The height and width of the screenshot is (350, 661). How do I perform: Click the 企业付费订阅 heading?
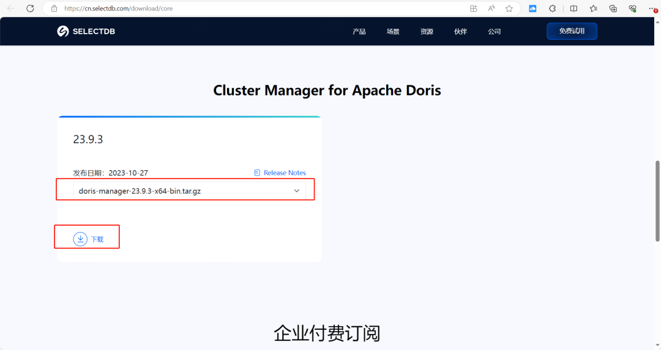pos(327,333)
